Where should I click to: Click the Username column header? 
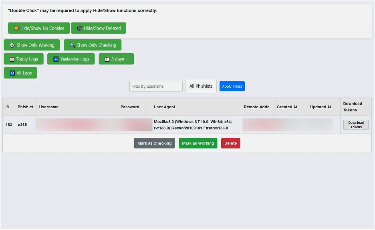(x=49, y=107)
